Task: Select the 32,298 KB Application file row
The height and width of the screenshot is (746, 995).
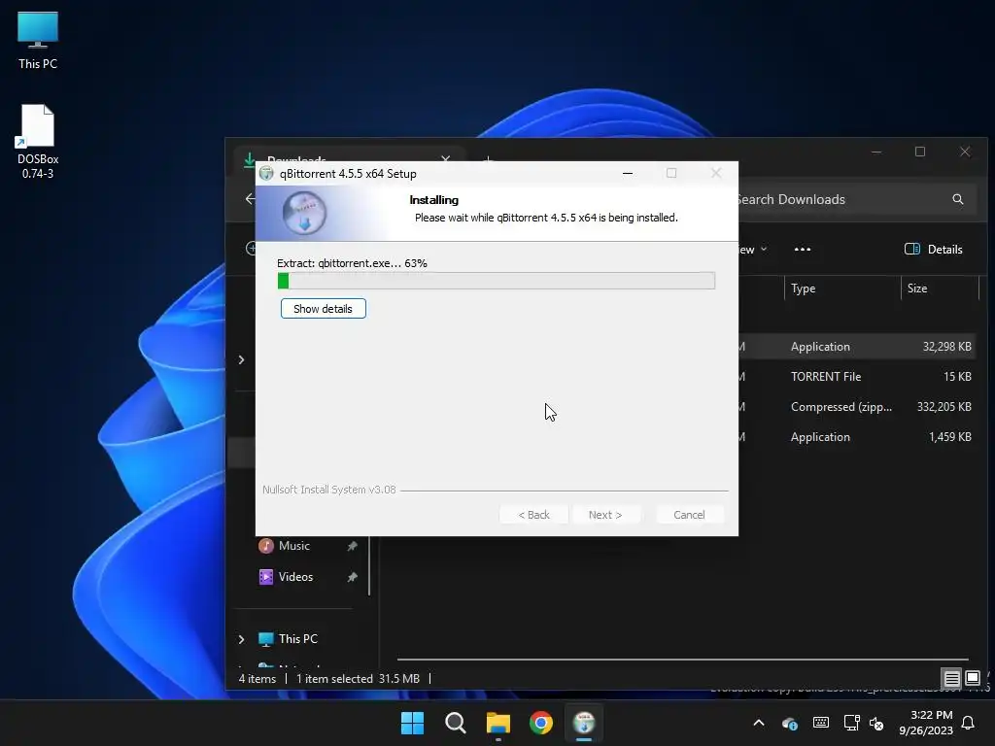Action: click(x=855, y=347)
